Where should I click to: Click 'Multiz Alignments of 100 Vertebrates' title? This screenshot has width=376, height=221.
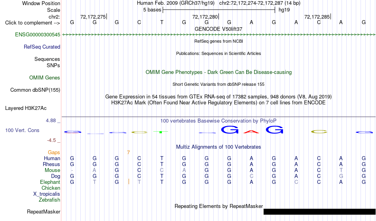point(218,147)
